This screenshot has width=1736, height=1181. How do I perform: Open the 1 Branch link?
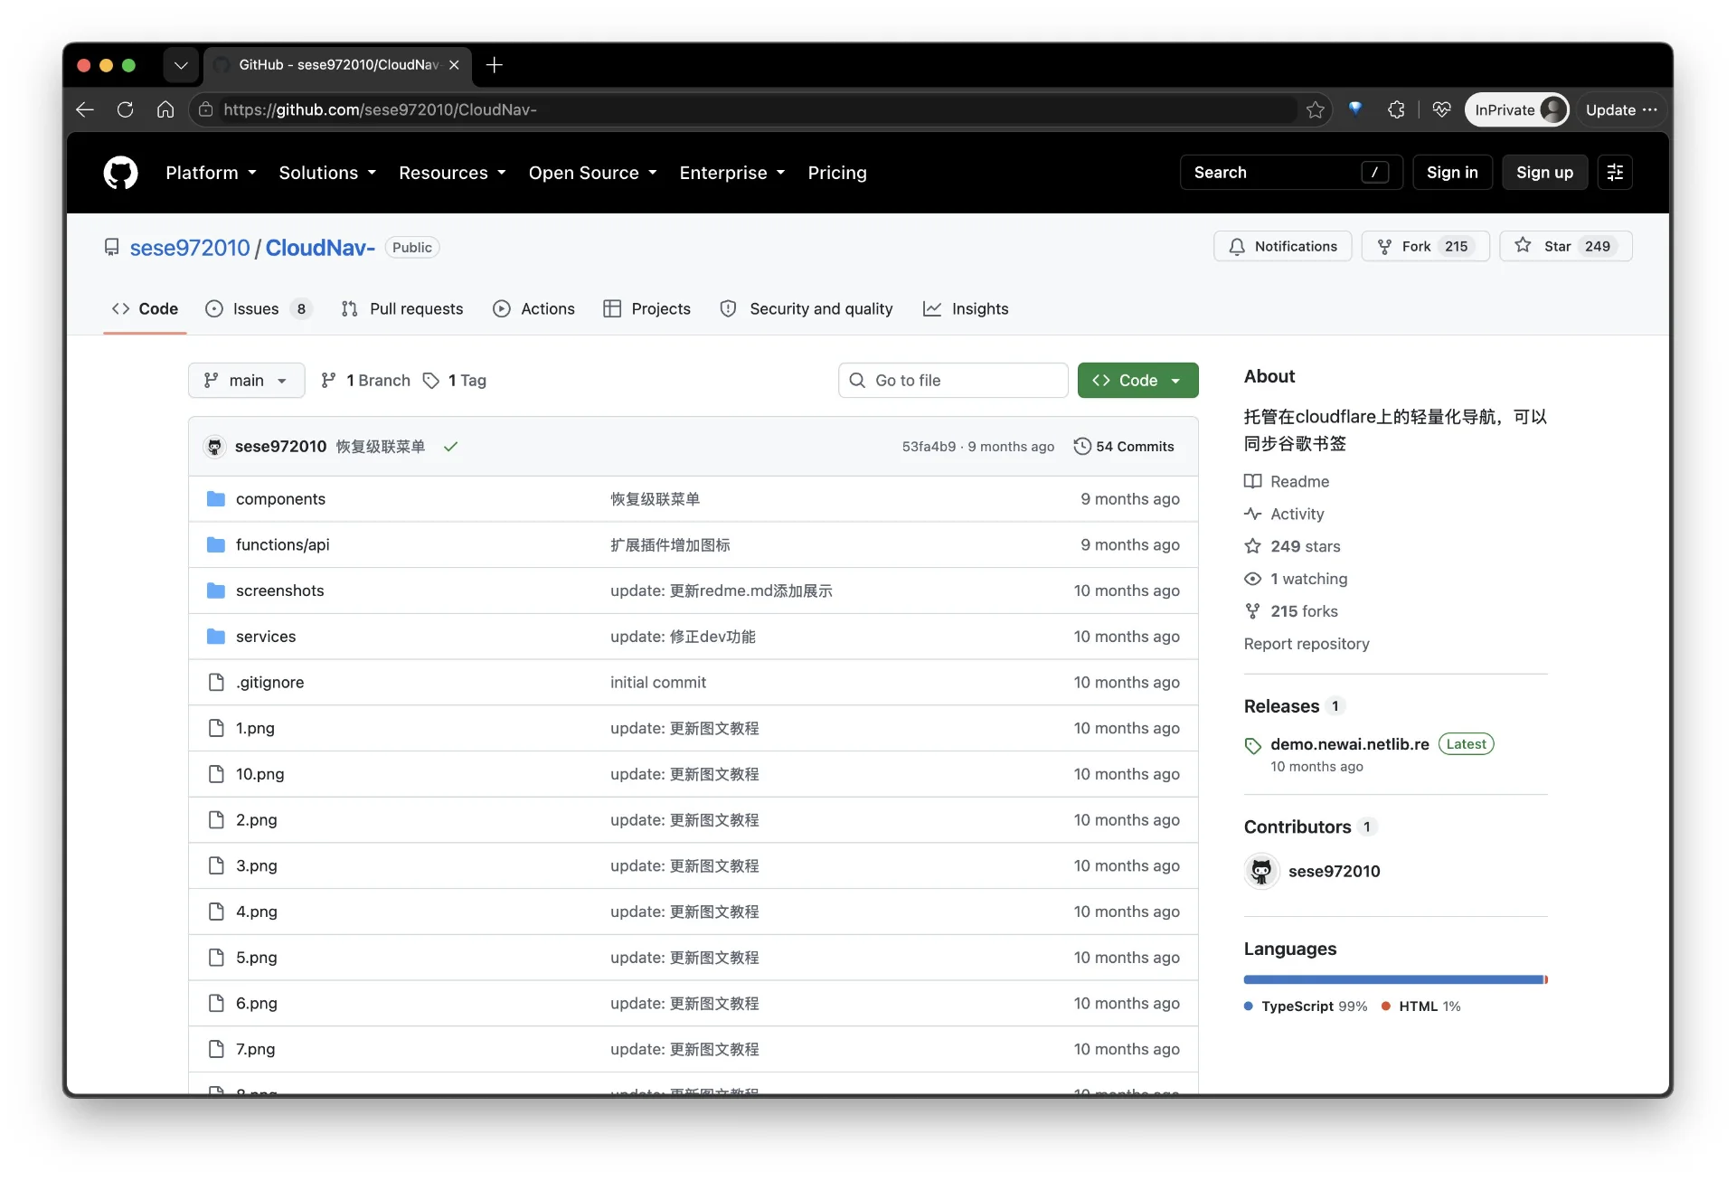pos(365,381)
